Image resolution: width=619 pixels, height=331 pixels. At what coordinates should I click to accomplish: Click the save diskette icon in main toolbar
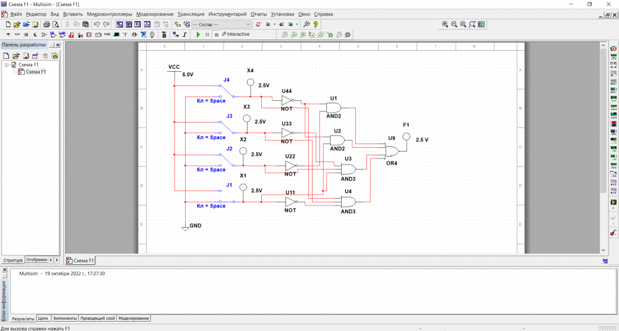click(x=36, y=24)
